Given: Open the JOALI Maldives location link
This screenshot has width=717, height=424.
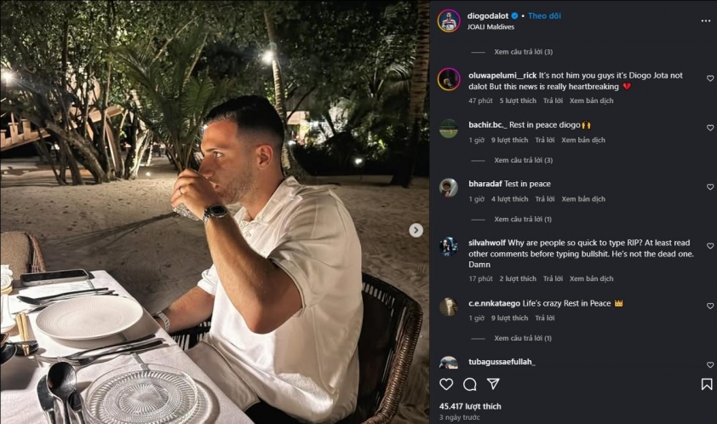Looking at the screenshot, I should tap(490, 27).
